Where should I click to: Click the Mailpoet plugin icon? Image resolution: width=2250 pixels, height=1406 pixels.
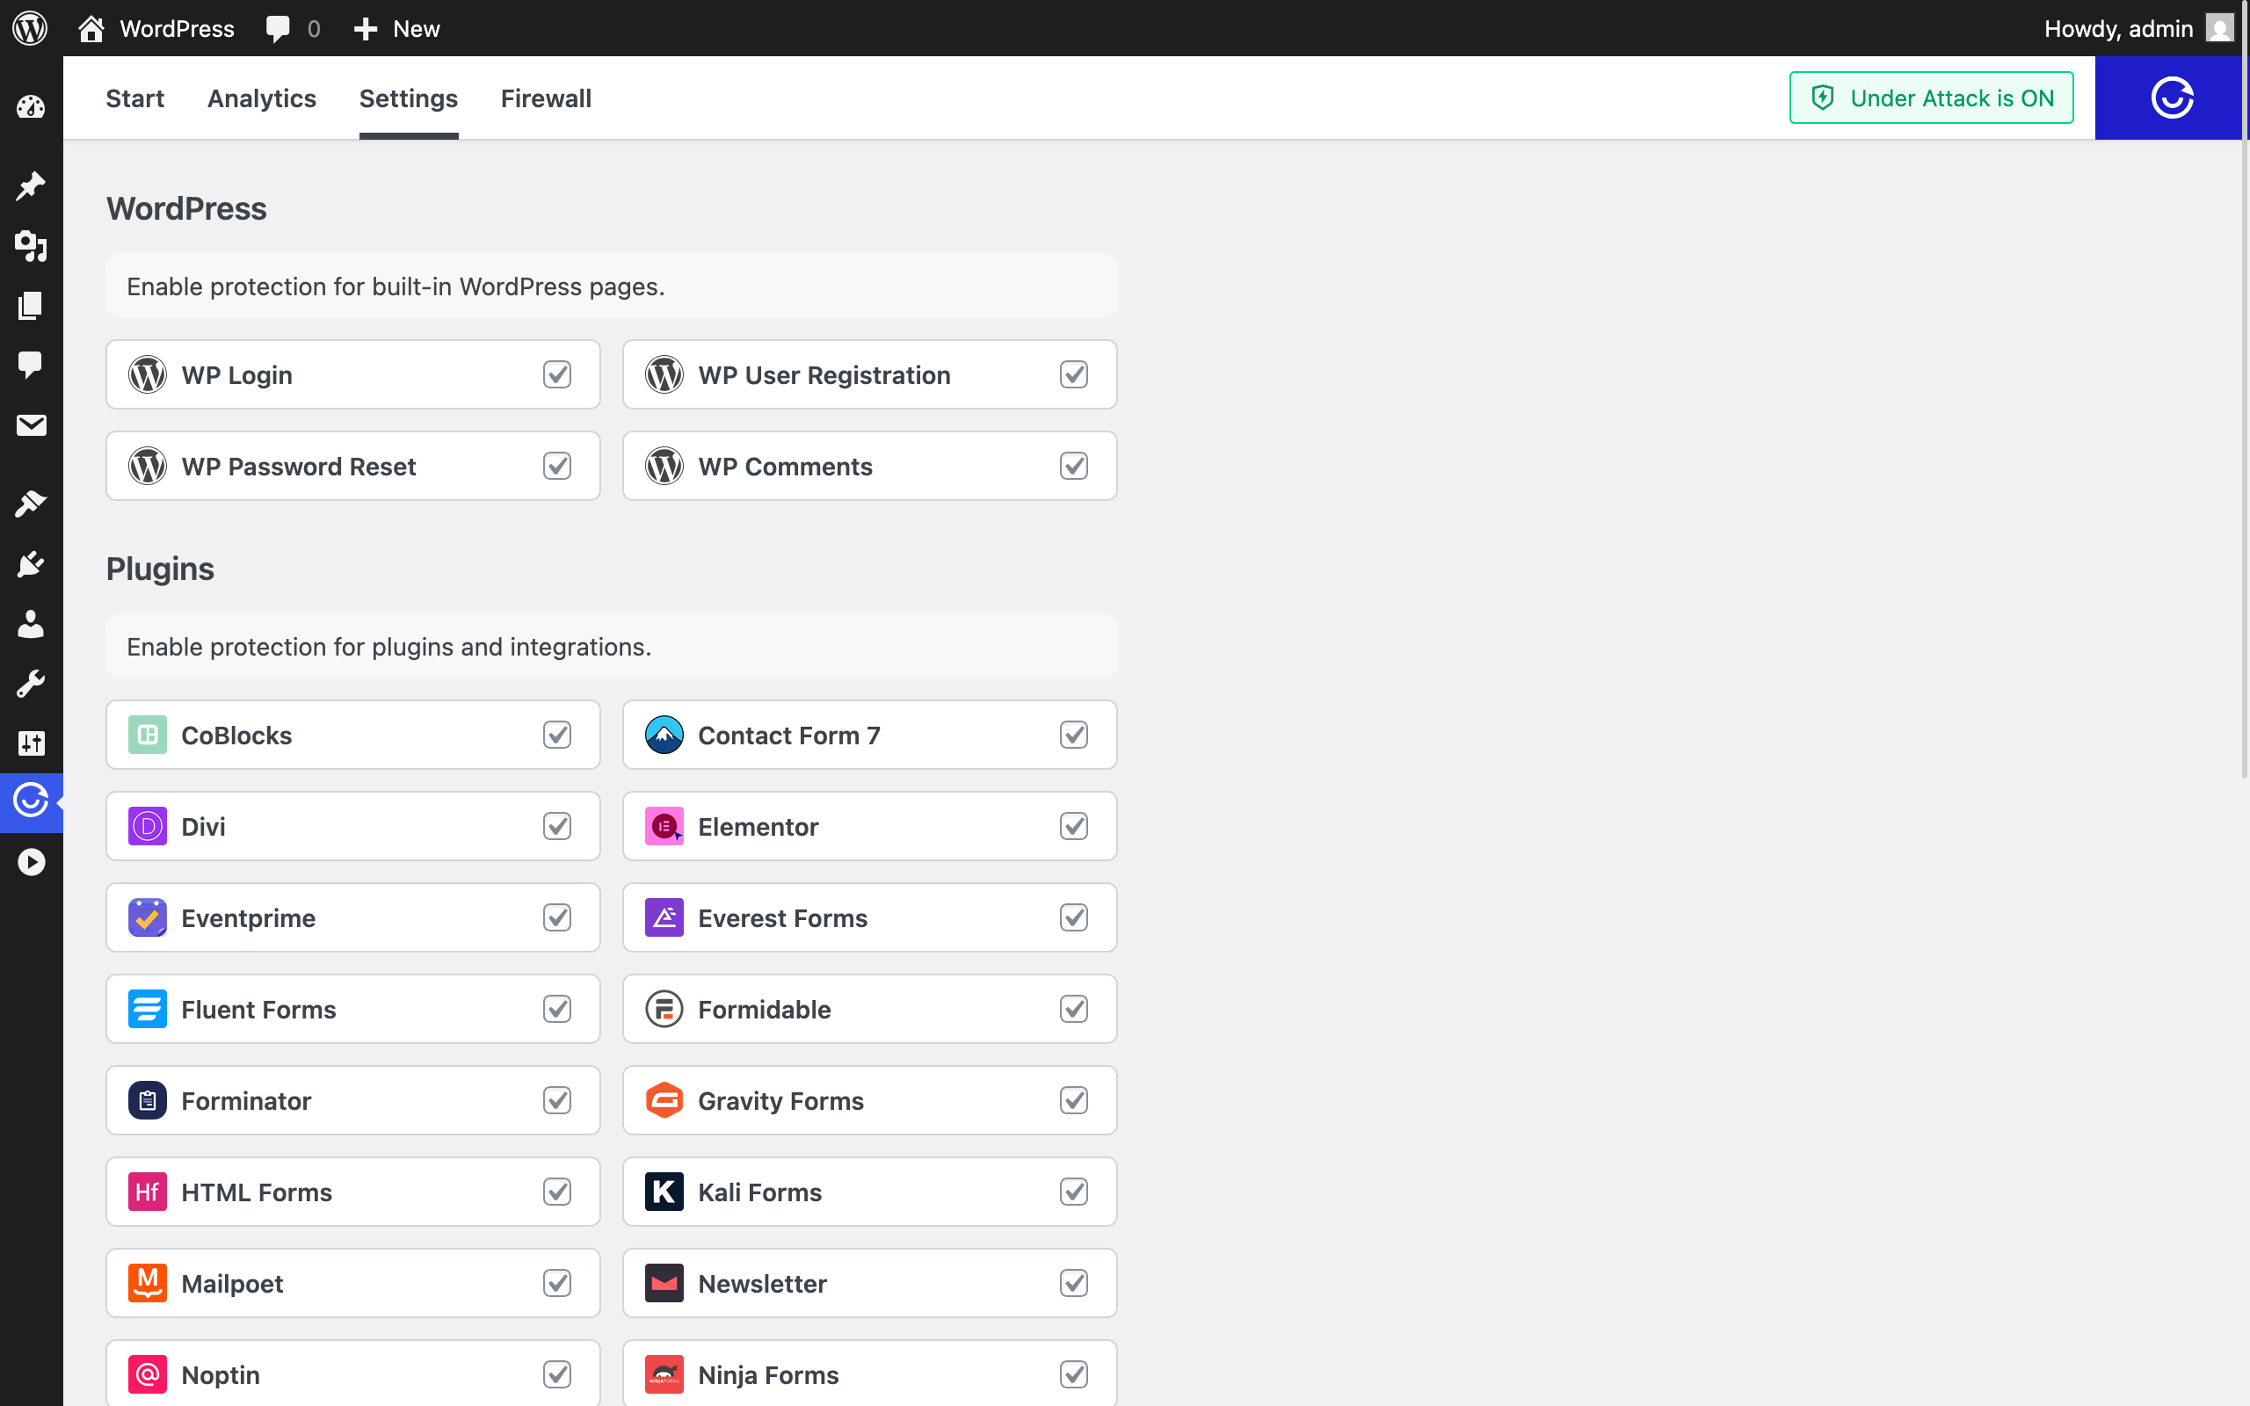coord(147,1282)
